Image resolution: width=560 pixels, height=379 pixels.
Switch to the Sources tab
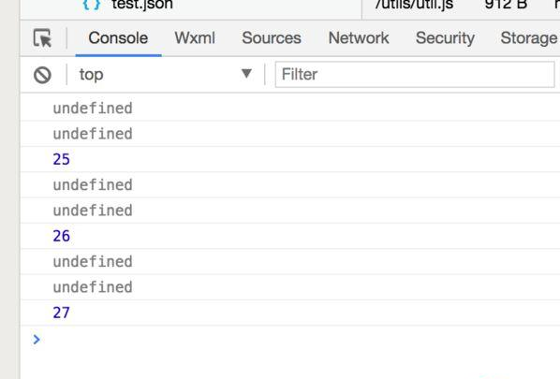pos(272,37)
